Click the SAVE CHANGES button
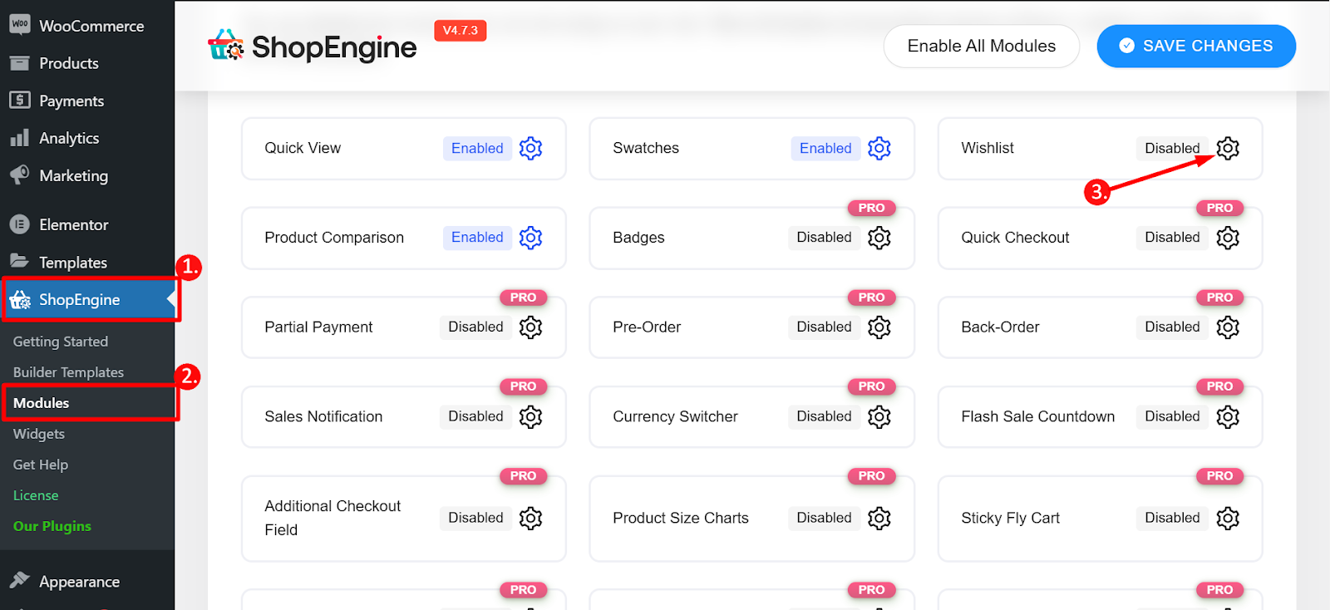This screenshot has height=610, width=1330. tap(1196, 46)
